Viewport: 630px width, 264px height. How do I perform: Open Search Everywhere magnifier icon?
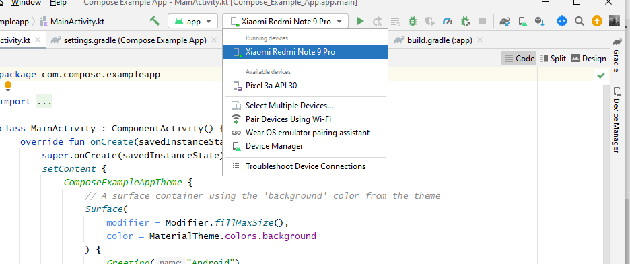580,21
